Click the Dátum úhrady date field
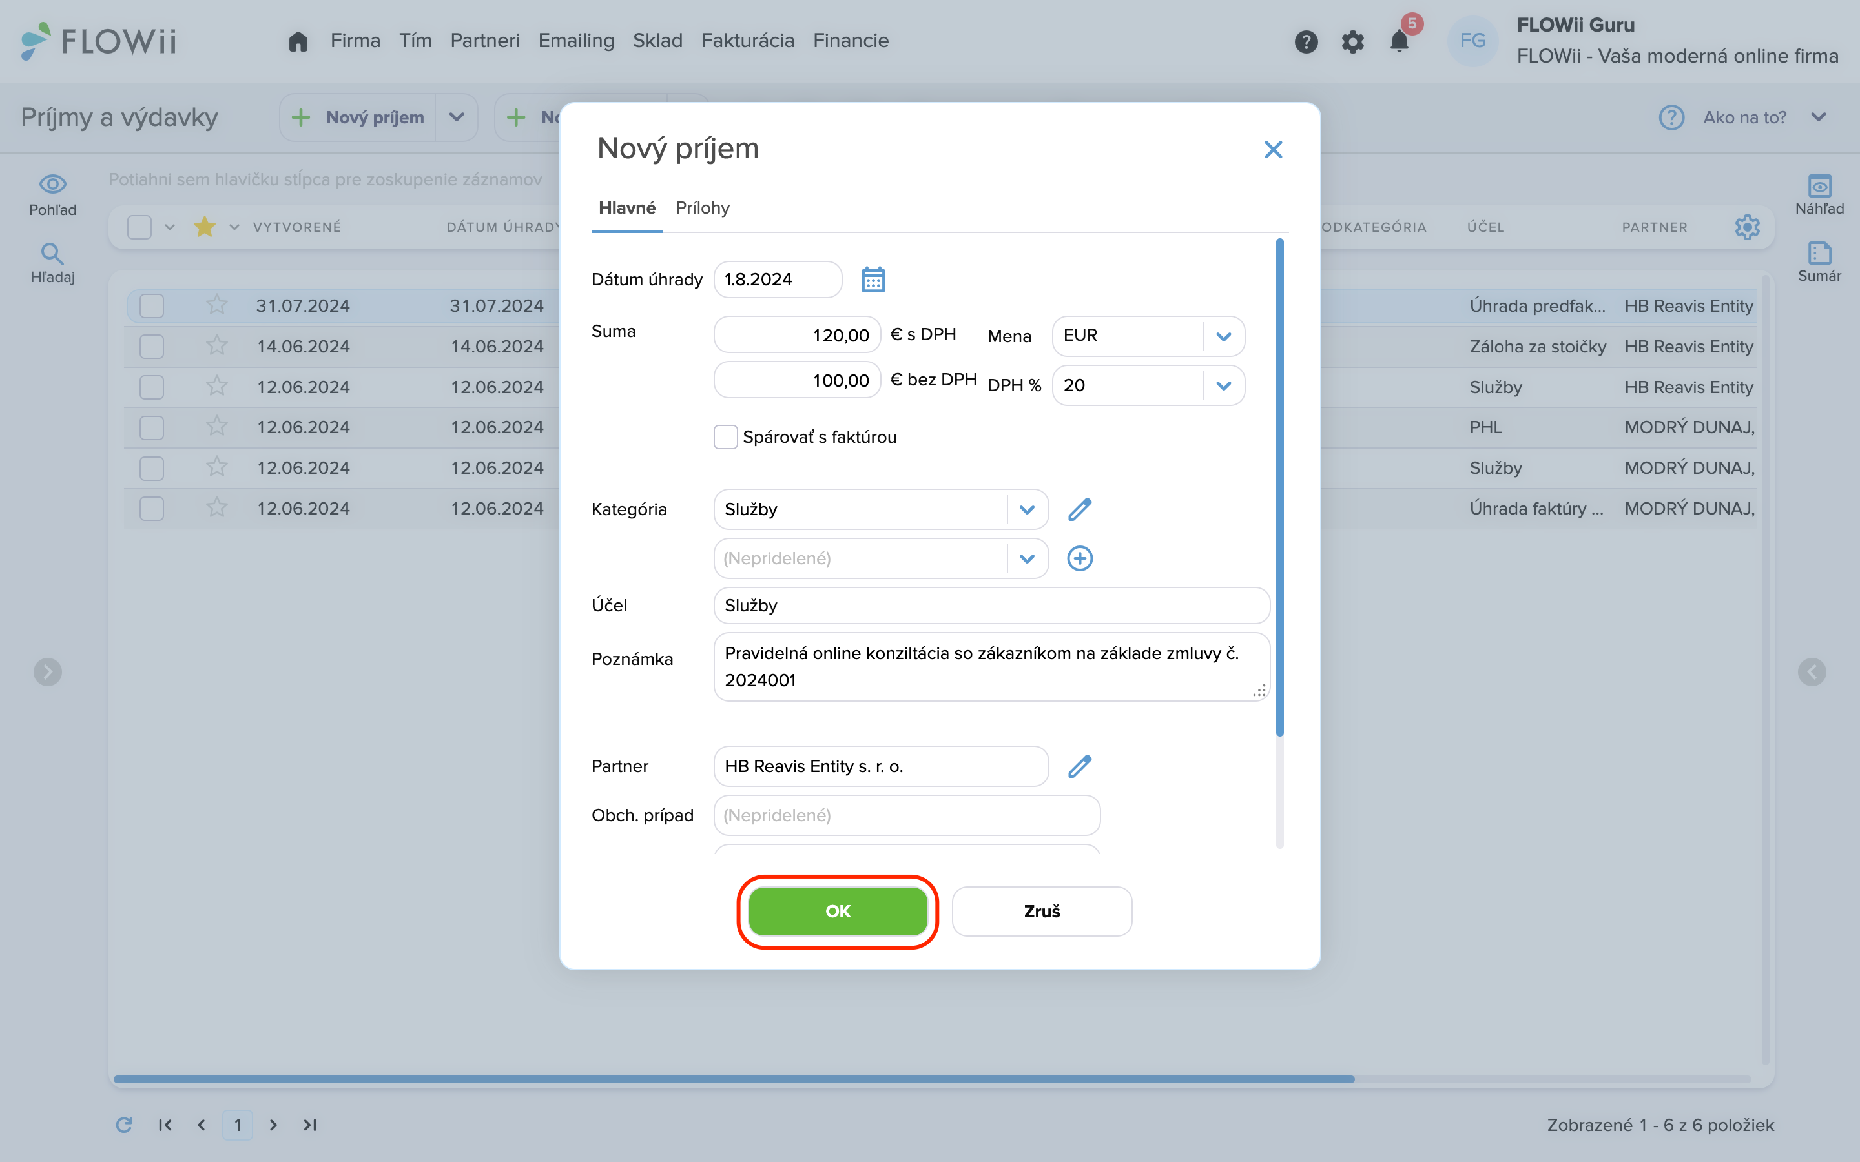The image size is (1860, 1162). 778,279
